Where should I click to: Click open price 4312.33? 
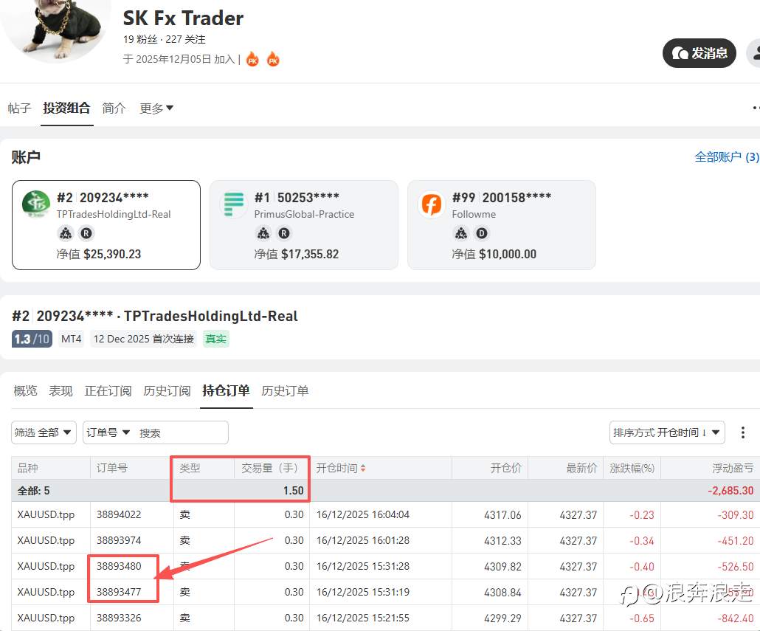coord(502,540)
